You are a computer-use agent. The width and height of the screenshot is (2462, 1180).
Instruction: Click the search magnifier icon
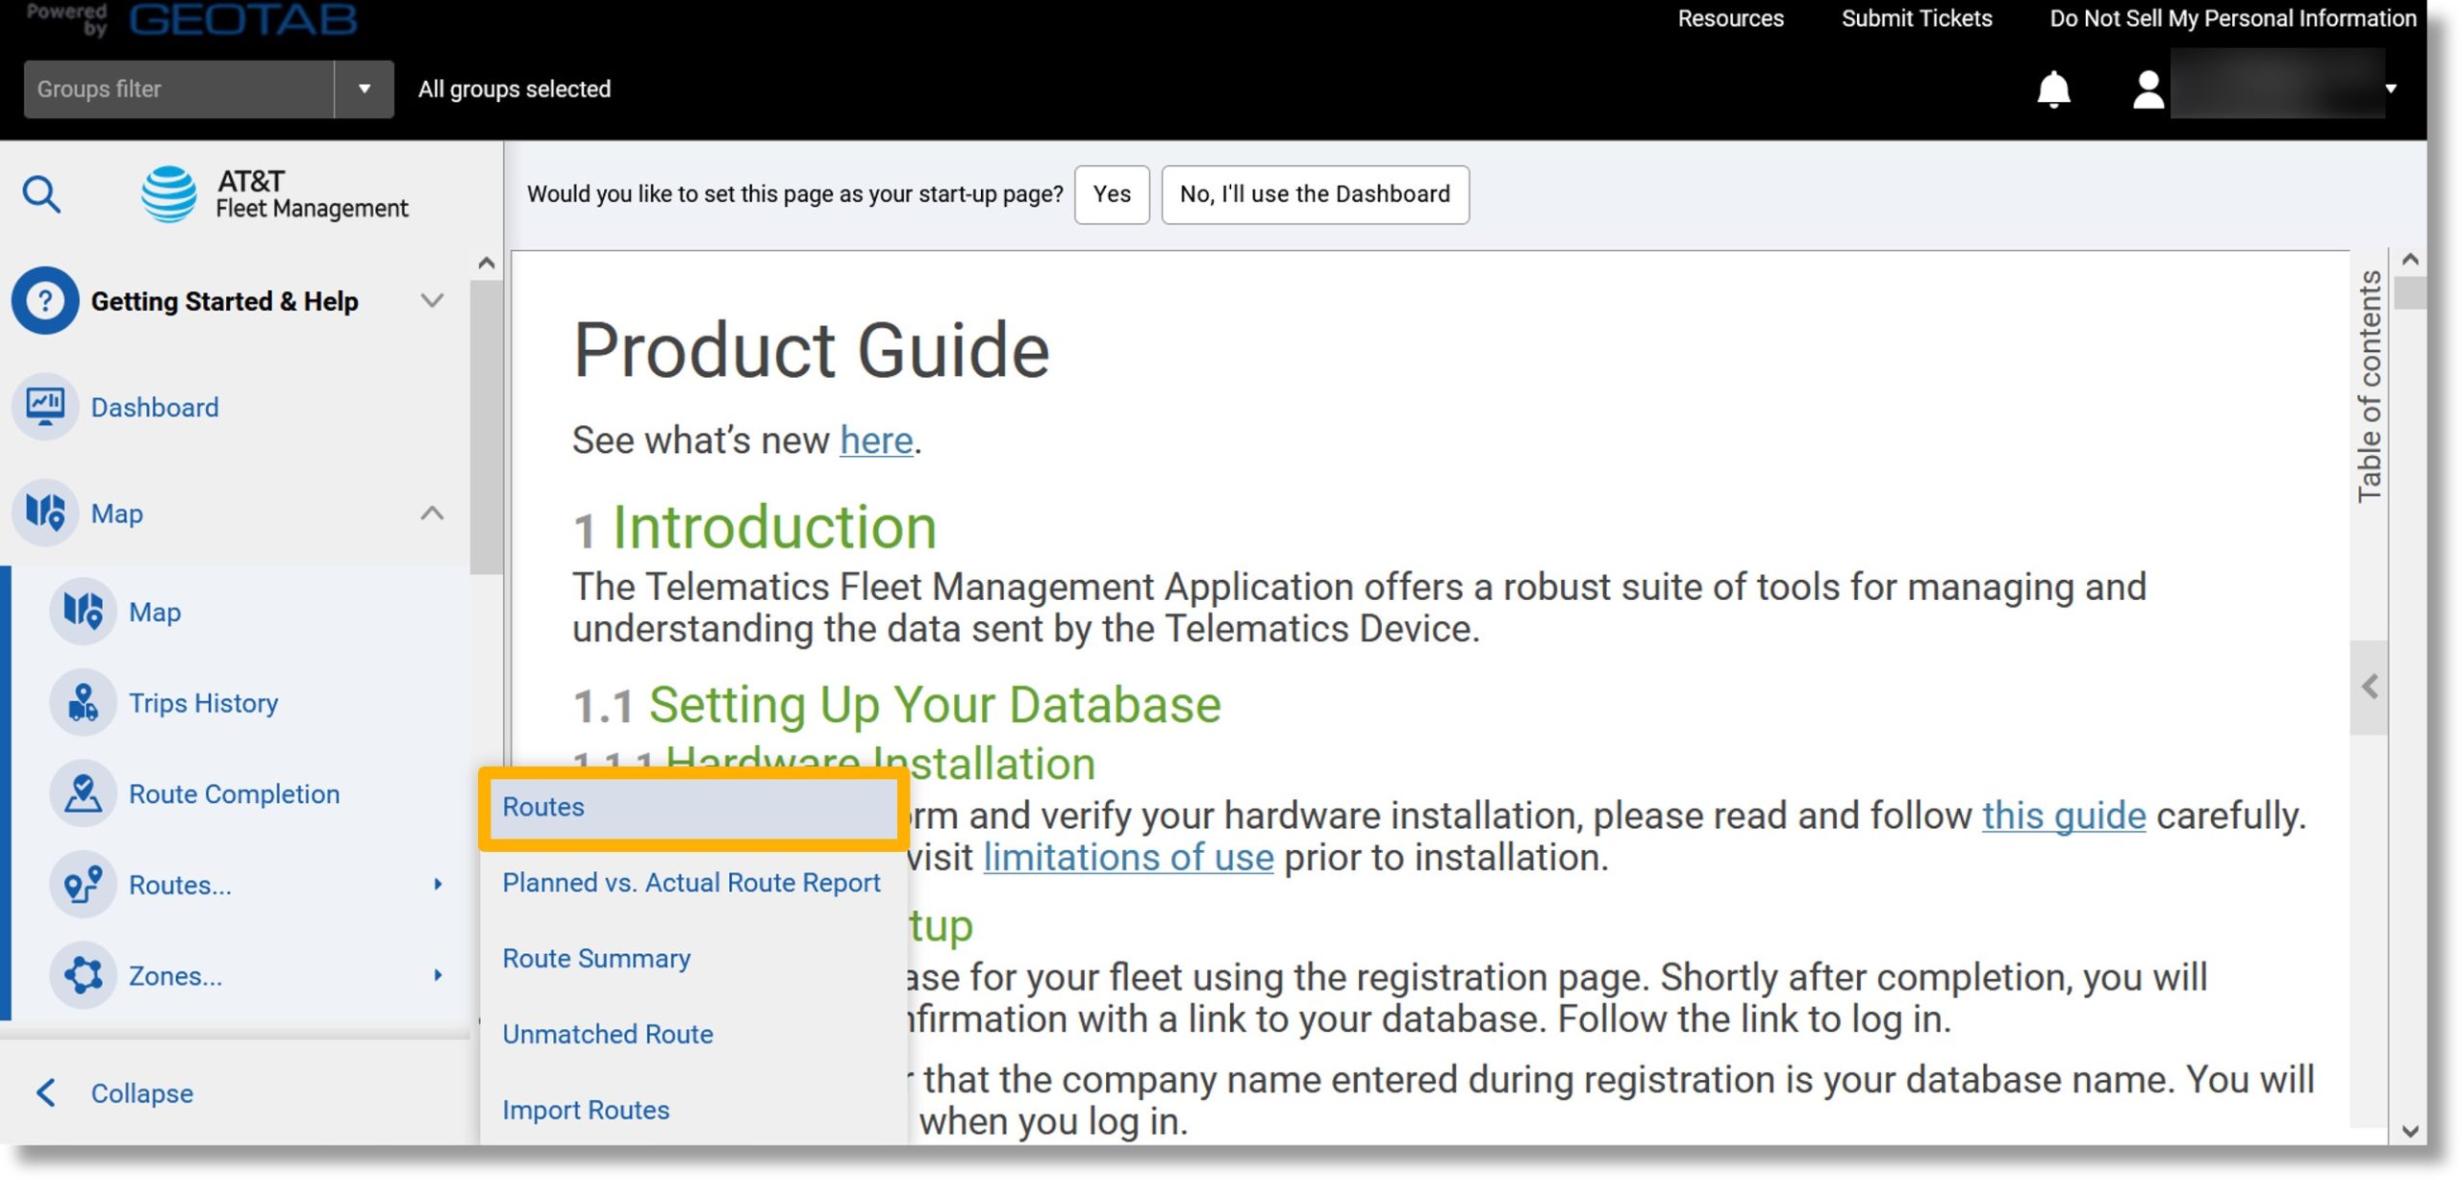(41, 194)
